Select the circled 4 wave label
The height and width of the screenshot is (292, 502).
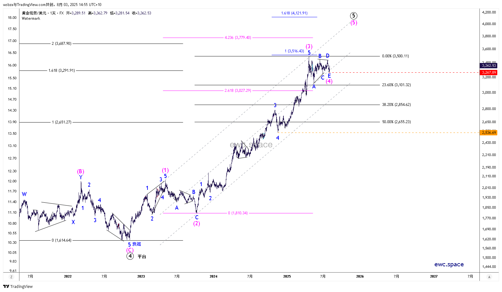click(130, 256)
